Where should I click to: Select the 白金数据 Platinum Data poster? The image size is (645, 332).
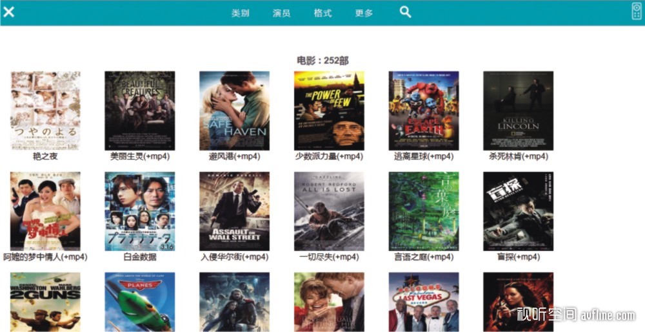click(140, 211)
